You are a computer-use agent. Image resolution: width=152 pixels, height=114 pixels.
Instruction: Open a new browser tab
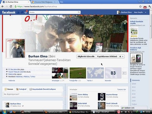(61, 2)
